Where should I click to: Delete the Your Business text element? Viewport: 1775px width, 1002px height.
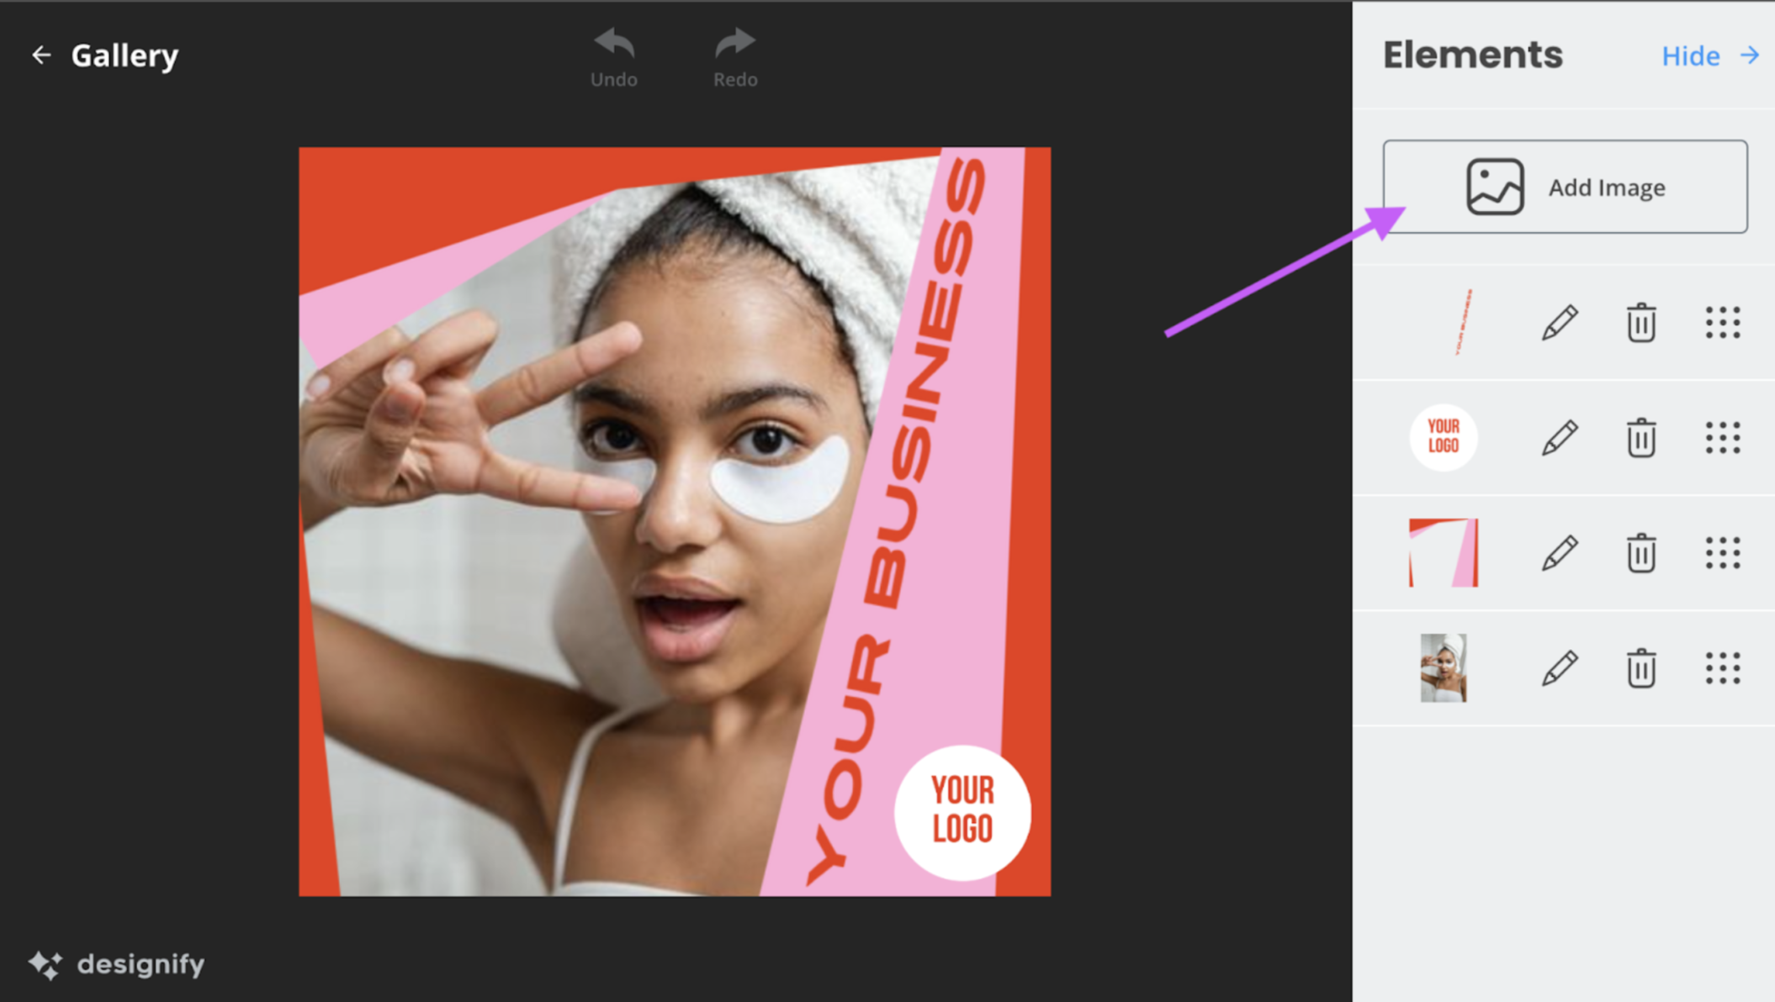[x=1640, y=323]
